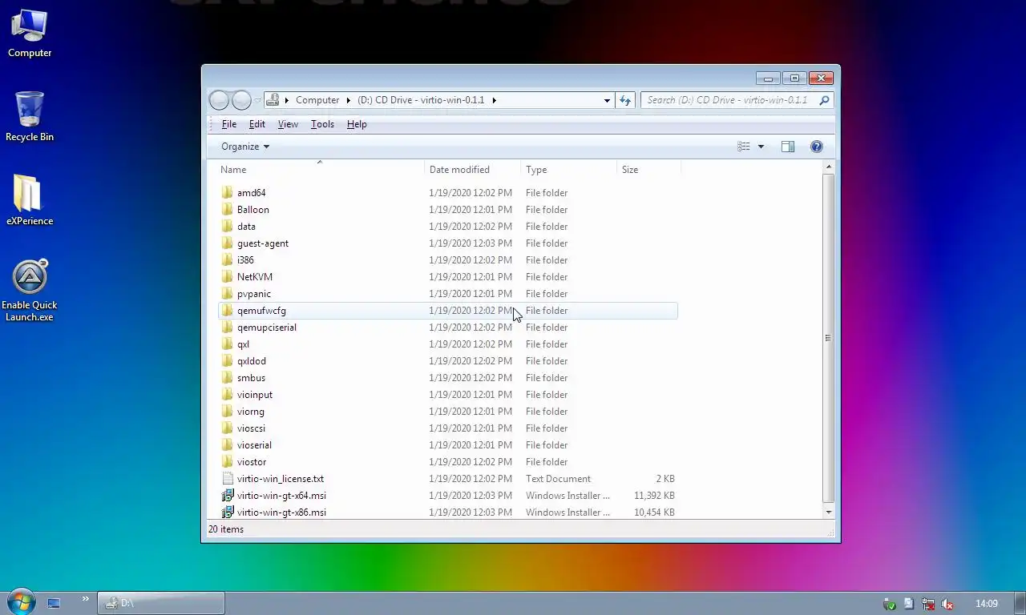Refresh the current folder view
Viewport: 1026px width, 615px height.
pyautogui.click(x=625, y=100)
